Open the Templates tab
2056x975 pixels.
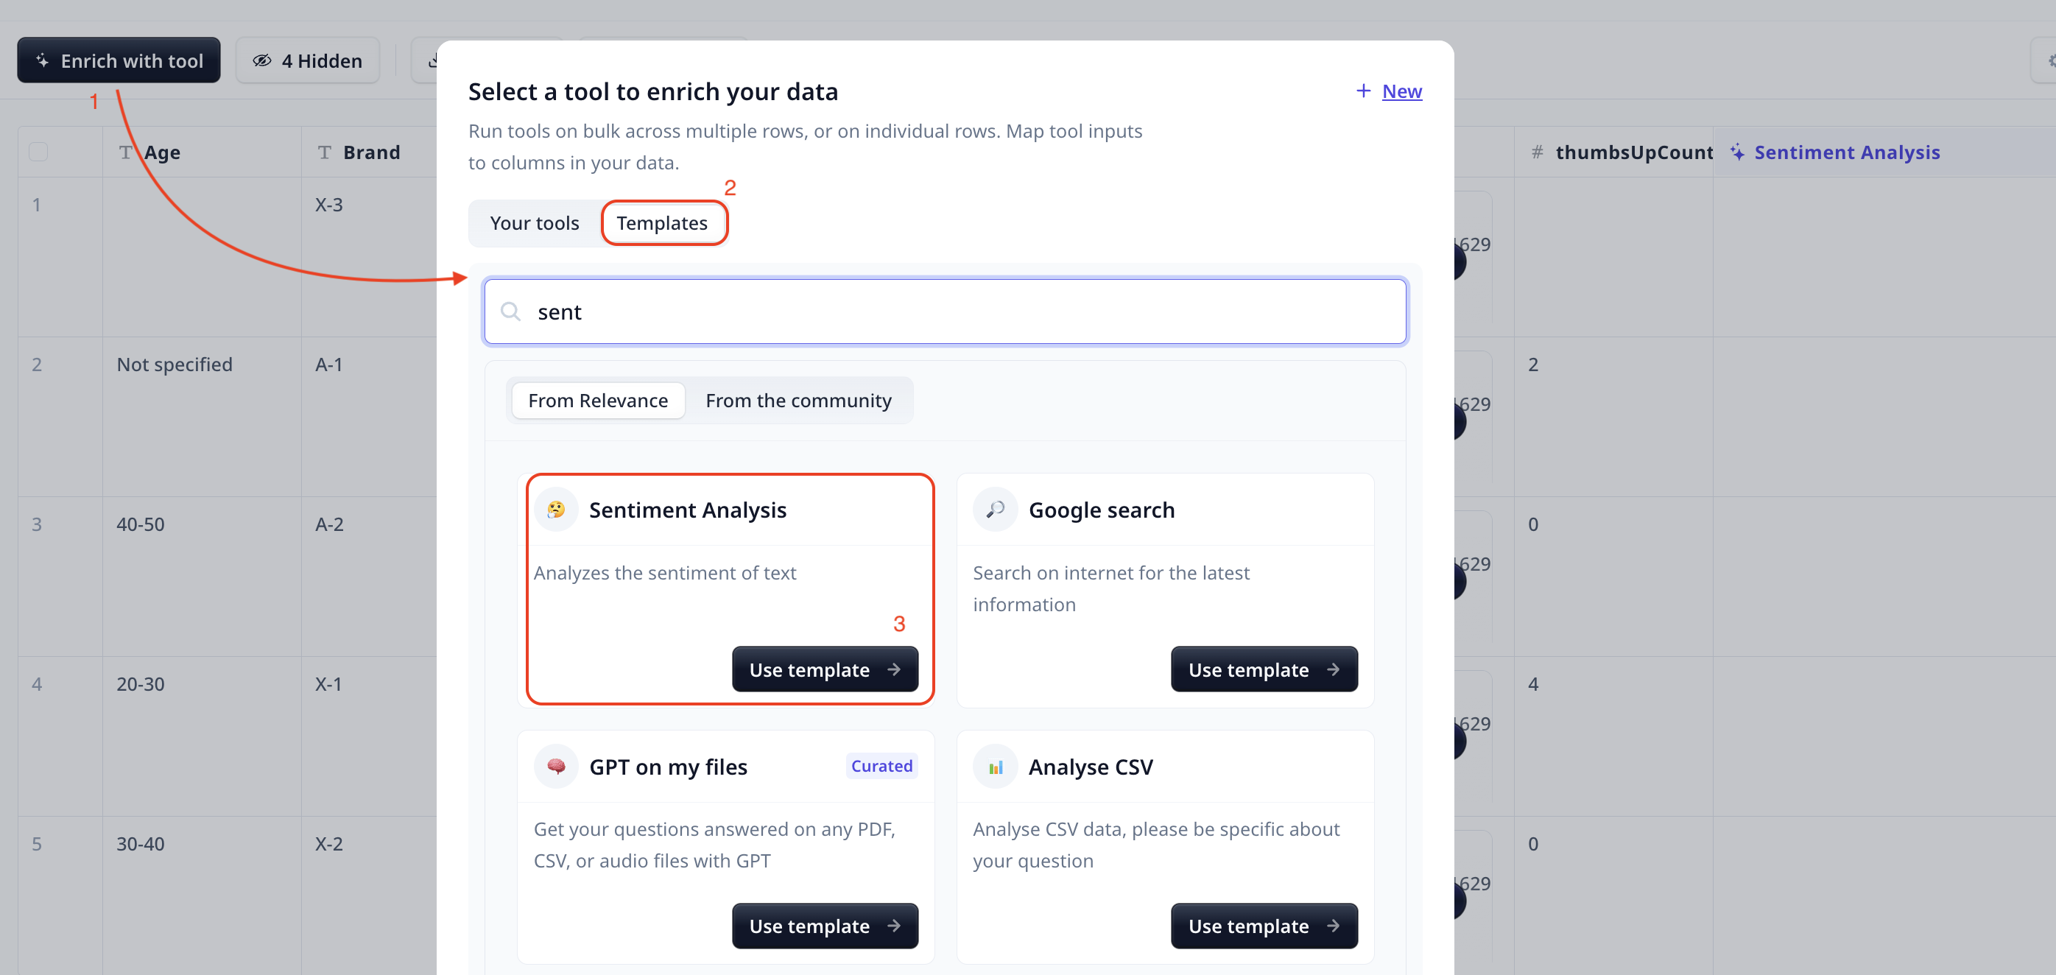(x=662, y=222)
